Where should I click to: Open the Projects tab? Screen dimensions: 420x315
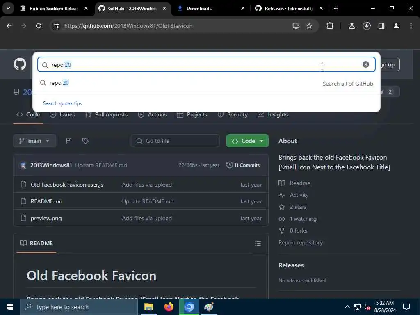(192, 115)
